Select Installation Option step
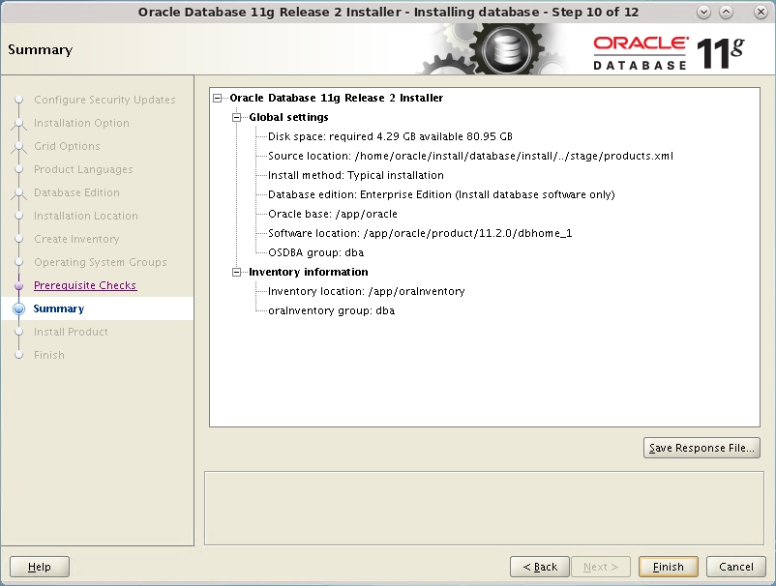Screen dimensions: 776x586 click(x=81, y=123)
